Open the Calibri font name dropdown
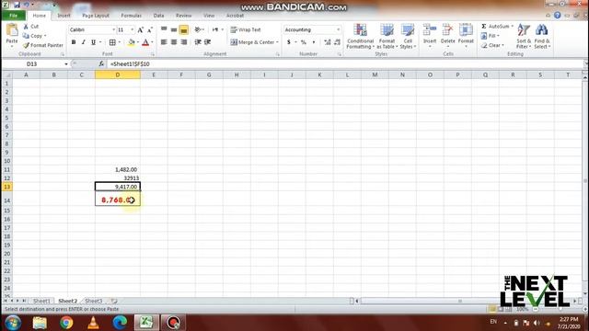The height and width of the screenshot is (331, 589). [114, 29]
